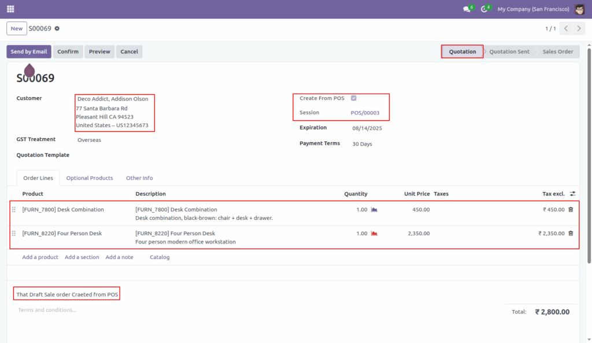
Task: Open forecast graph icon for Desk Combination
Action: click(x=374, y=209)
